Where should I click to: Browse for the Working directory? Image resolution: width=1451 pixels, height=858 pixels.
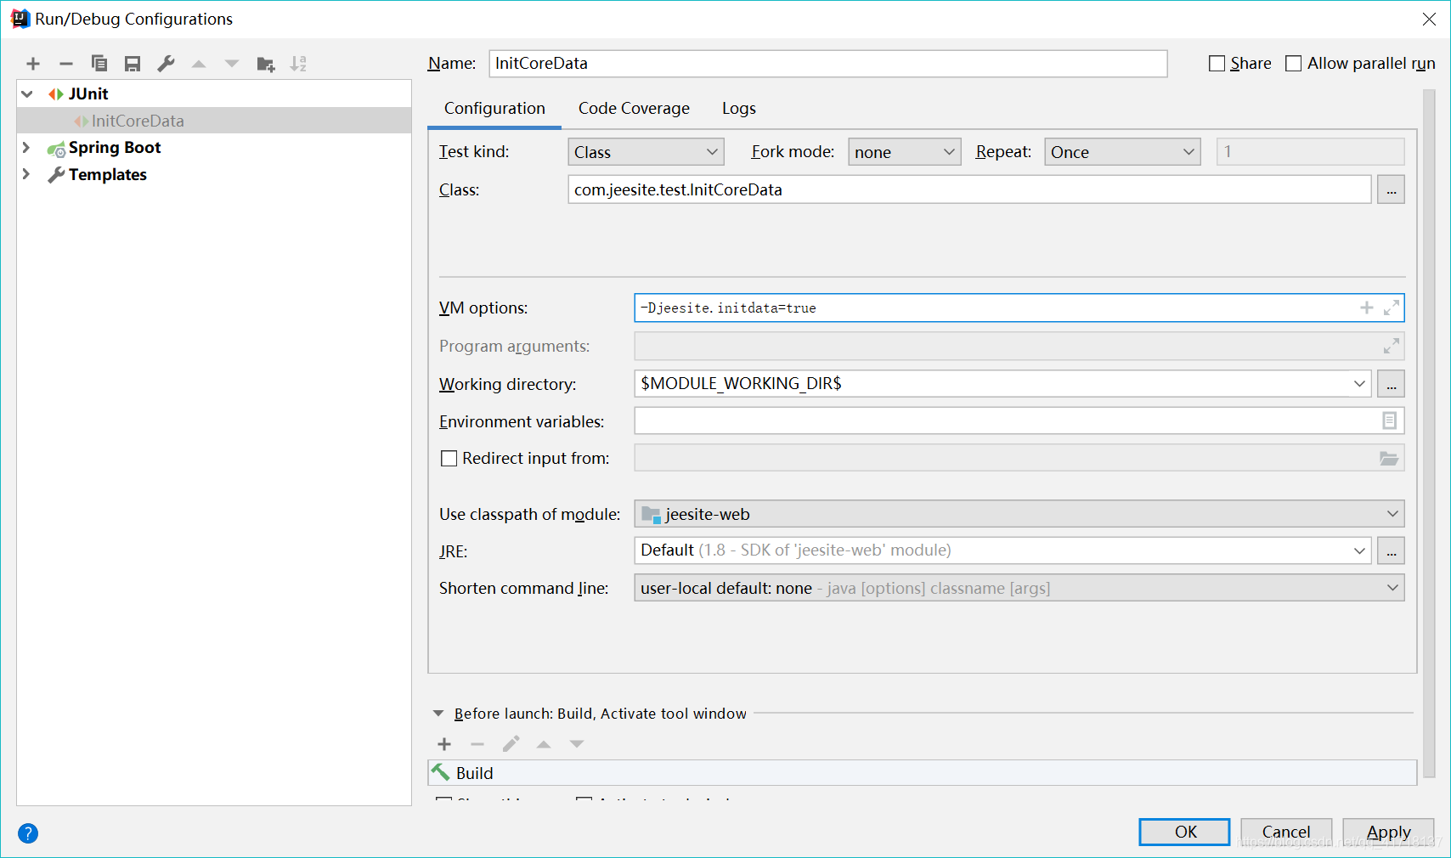[x=1391, y=384]
